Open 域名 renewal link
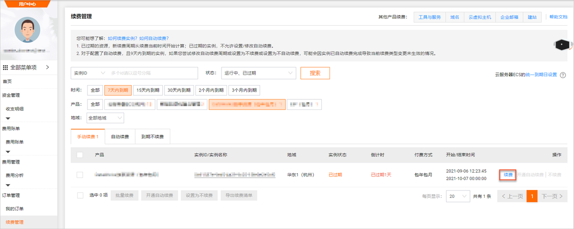574x229 pixels. point(455,17)
